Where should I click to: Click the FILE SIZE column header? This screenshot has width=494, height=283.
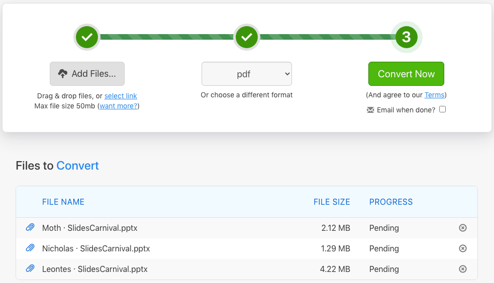pos(332,202)
